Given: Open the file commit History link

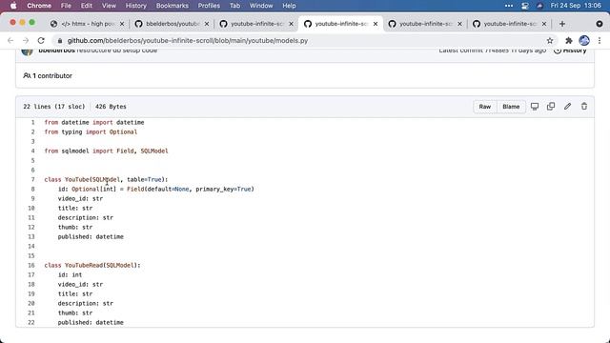Looking at the screenshot, I should coord(570,50).
